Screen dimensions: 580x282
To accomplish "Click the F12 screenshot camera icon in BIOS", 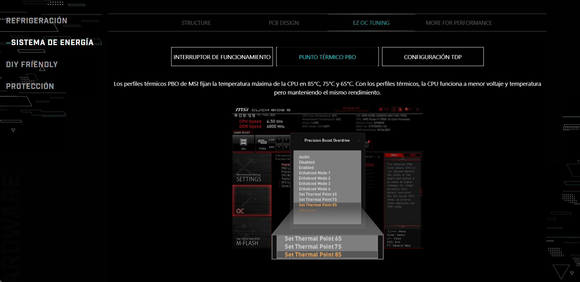I will tap(381, 109).
